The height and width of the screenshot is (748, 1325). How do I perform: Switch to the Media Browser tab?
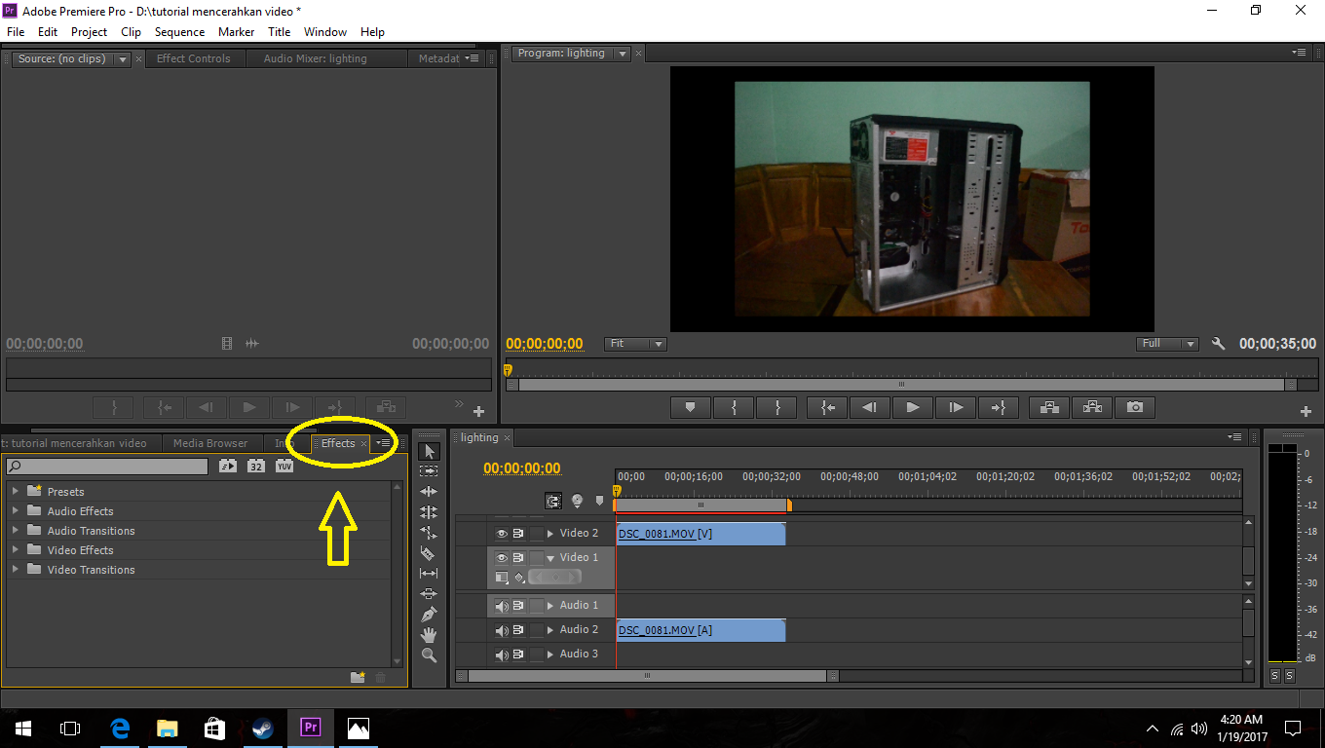pos(210,443)
